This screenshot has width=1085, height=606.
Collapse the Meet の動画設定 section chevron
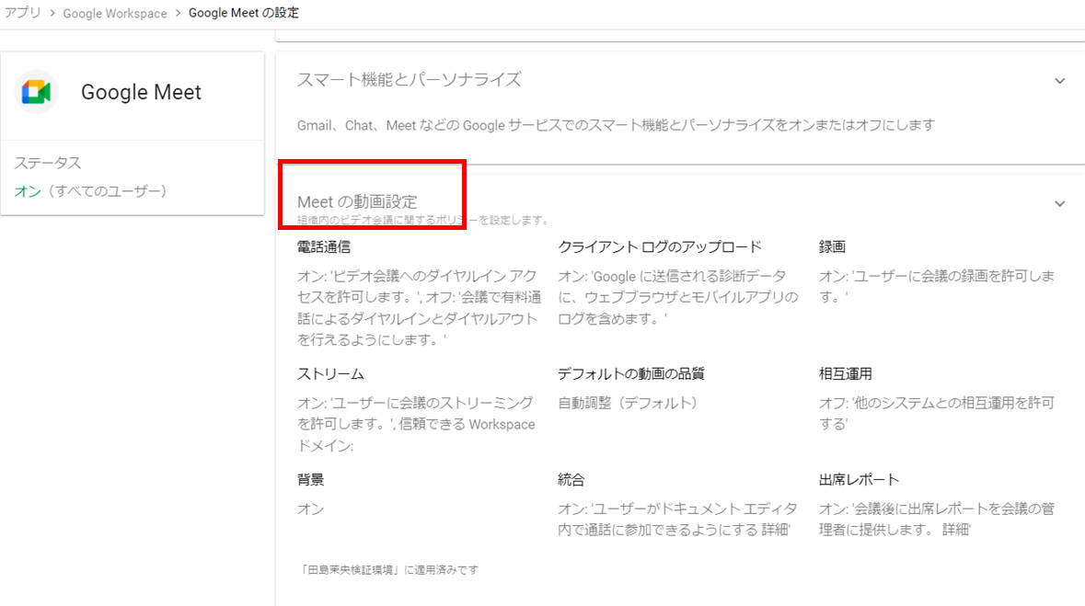coord(1059,203)
